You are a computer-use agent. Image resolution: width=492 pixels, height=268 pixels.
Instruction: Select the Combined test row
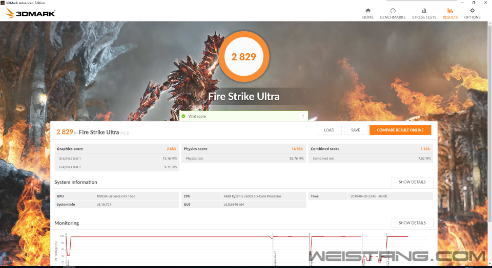pyautogui.click(x=371, y=159)
